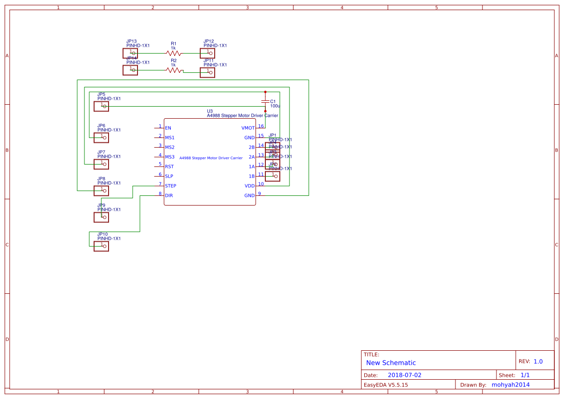Click the 2A pin label
Image resolution: width=564 pixels, height=399 pixels.
click(252, 157)
